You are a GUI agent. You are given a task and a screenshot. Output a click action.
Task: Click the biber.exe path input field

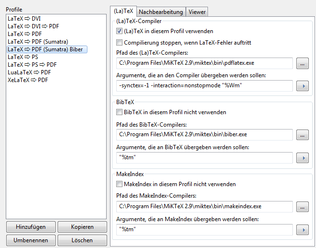pyautogui.click(x=205, y=135)
